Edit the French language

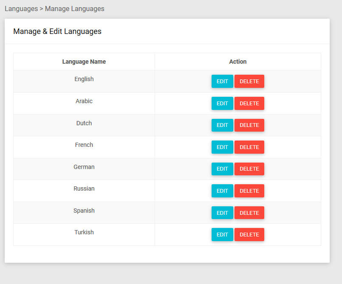pos(222,147)
